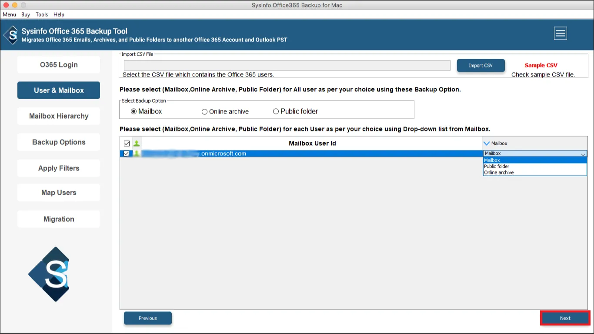Screen dimensions: 594x334
Task: Open the Apply Filters step
Action: click(x=59, y=168)
